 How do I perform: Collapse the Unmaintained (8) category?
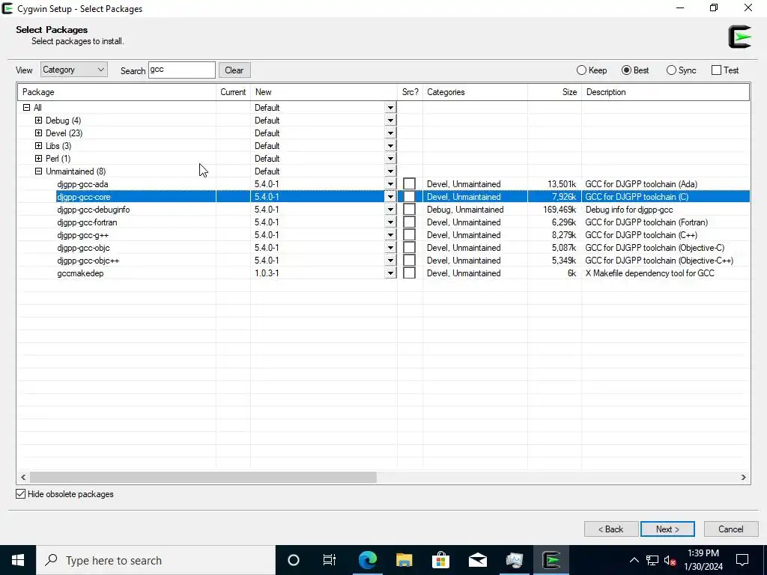pos(39,171)
